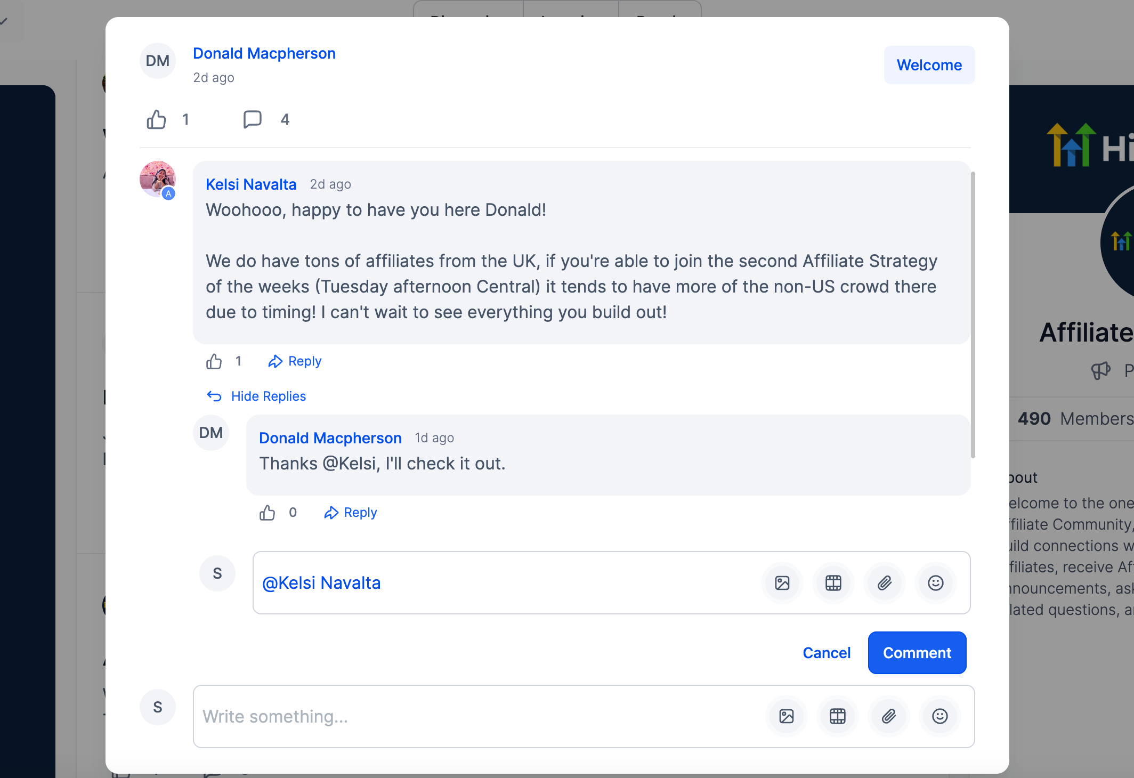
Task: Open Kelsi Navalta's profile avatar
Action: [158, 179]
